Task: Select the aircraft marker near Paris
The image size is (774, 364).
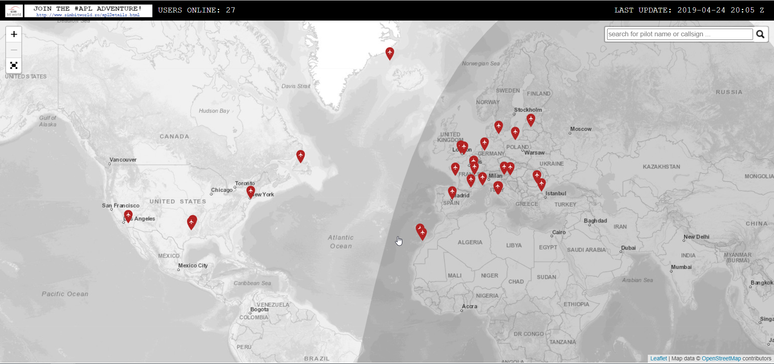Action: [x=473, y=160]
